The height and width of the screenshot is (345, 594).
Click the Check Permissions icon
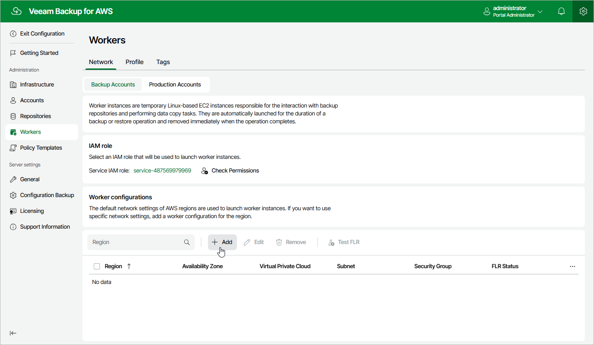(204, 171)
